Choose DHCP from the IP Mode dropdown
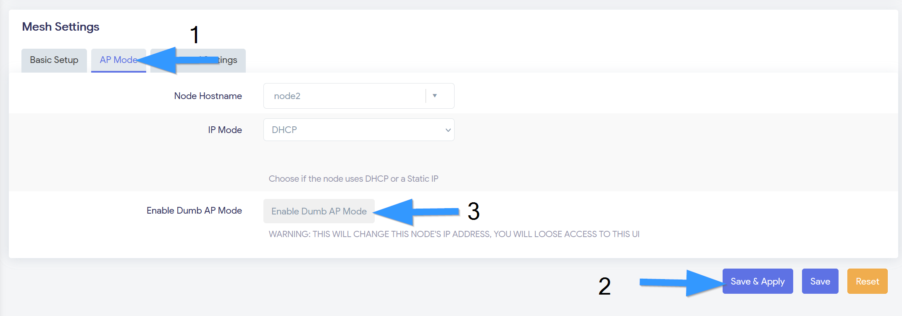Viewport: 902px width, 316px height. [x=358, y=130]
